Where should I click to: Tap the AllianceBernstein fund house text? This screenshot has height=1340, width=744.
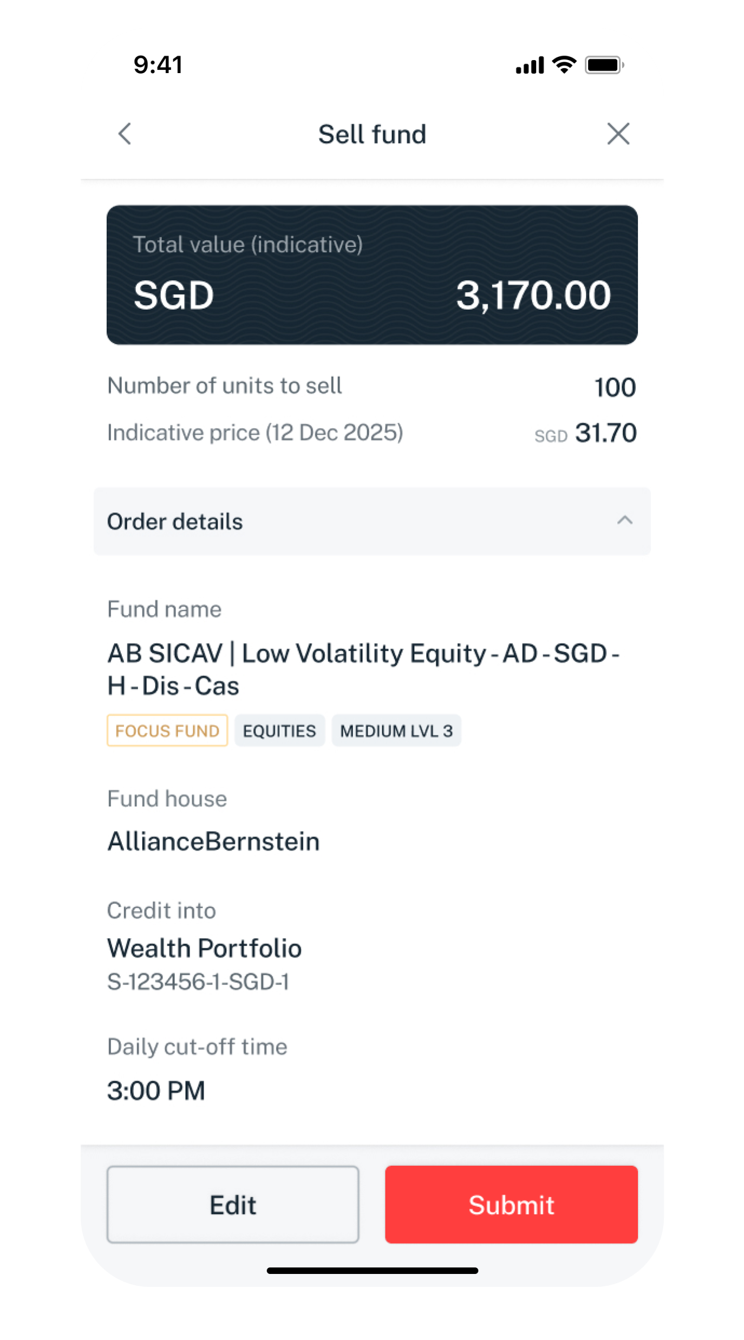[213, 841]
